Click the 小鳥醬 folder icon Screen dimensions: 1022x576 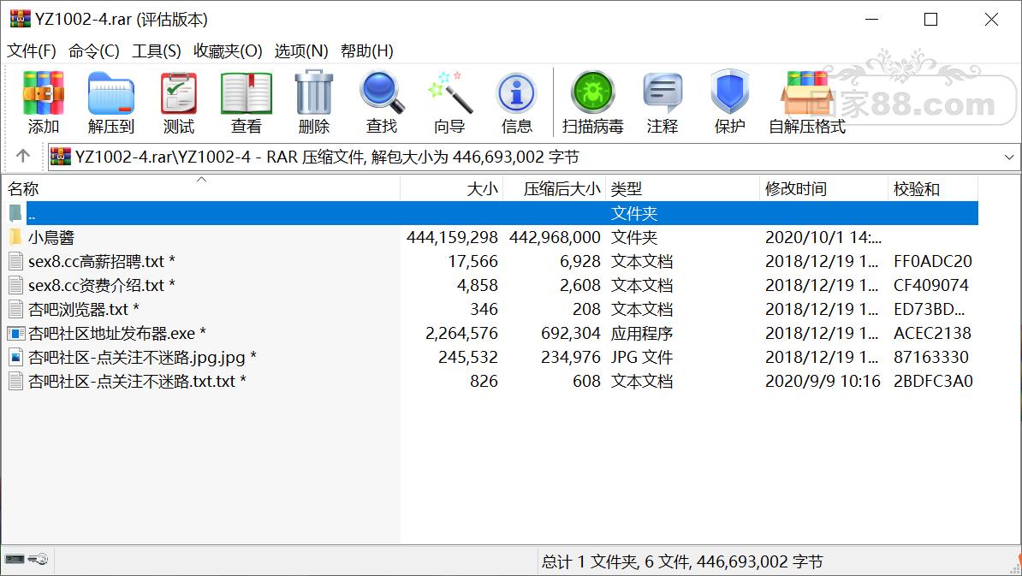click(x=15, y=236)
